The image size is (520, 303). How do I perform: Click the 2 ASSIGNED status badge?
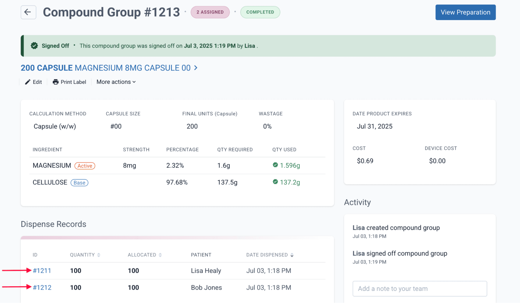(210, 12)
